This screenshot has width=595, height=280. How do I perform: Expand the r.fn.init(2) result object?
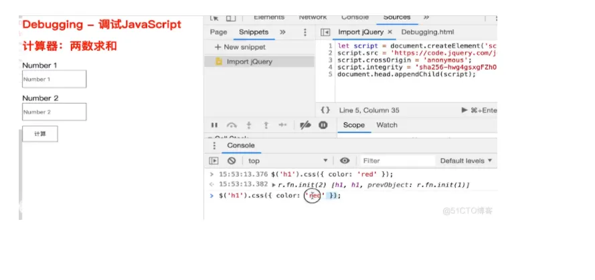coord(274,185)
